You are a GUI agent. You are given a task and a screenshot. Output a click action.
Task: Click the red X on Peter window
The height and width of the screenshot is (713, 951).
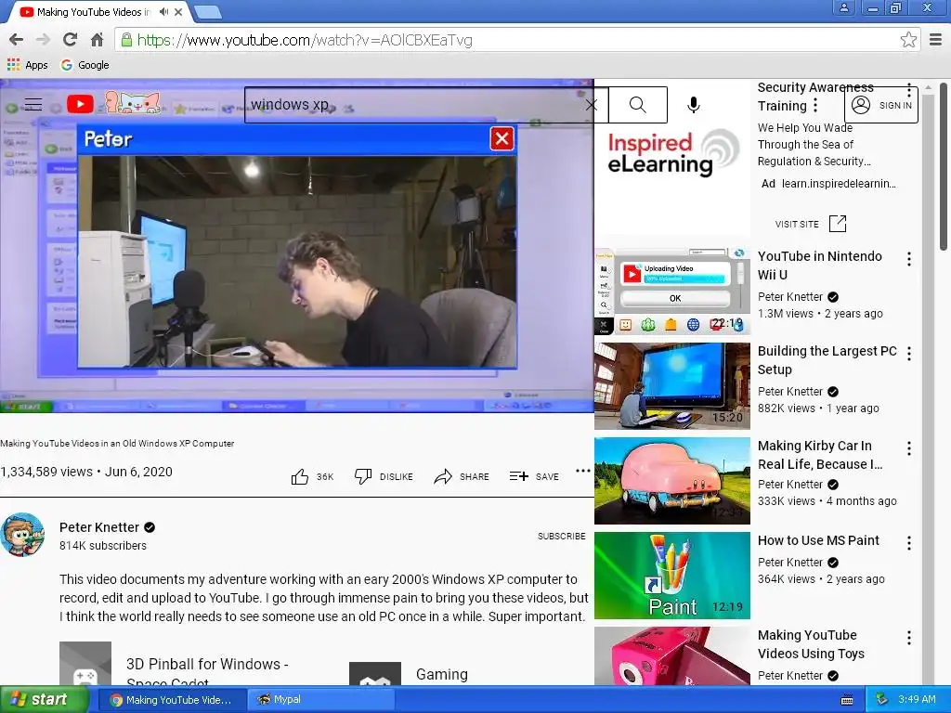tap(502, 139)
